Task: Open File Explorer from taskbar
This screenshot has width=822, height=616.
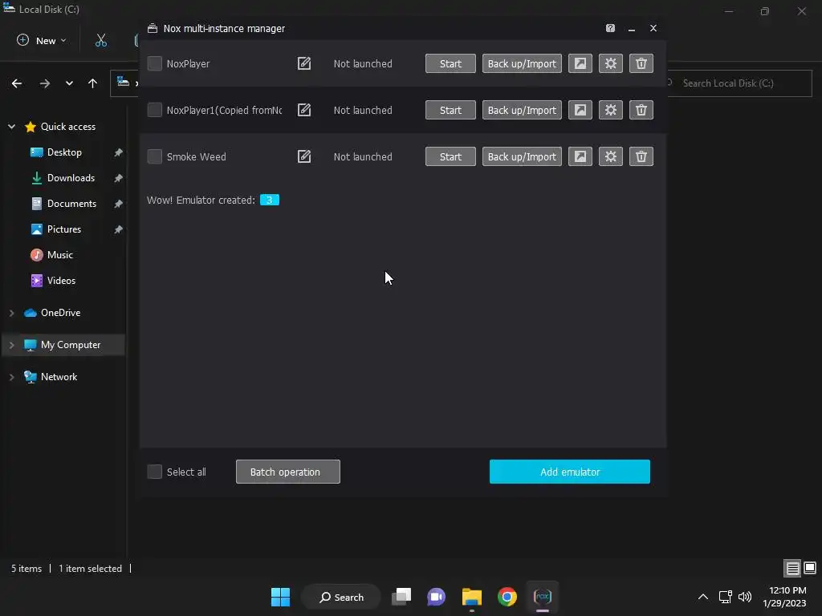Action: [472, 597]
